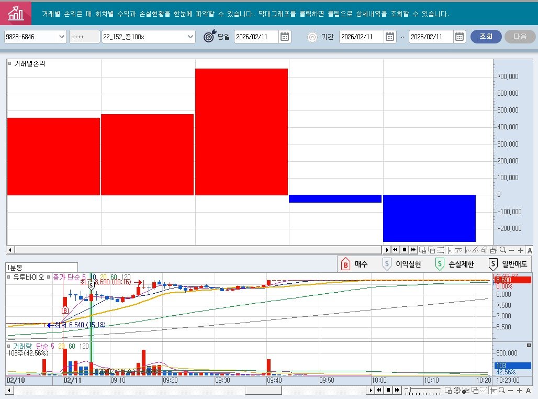538x399 pixels.
Task: Click stop button on bottom chart toolbar
Action: coord(388,390)
